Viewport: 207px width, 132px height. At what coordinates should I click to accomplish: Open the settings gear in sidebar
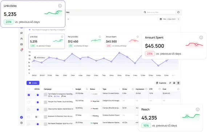tap(21, 123)
